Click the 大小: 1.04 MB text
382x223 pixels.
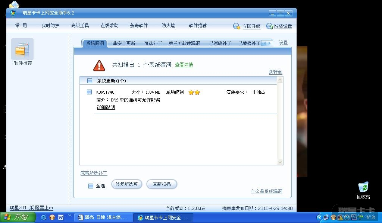coord(146,92)
